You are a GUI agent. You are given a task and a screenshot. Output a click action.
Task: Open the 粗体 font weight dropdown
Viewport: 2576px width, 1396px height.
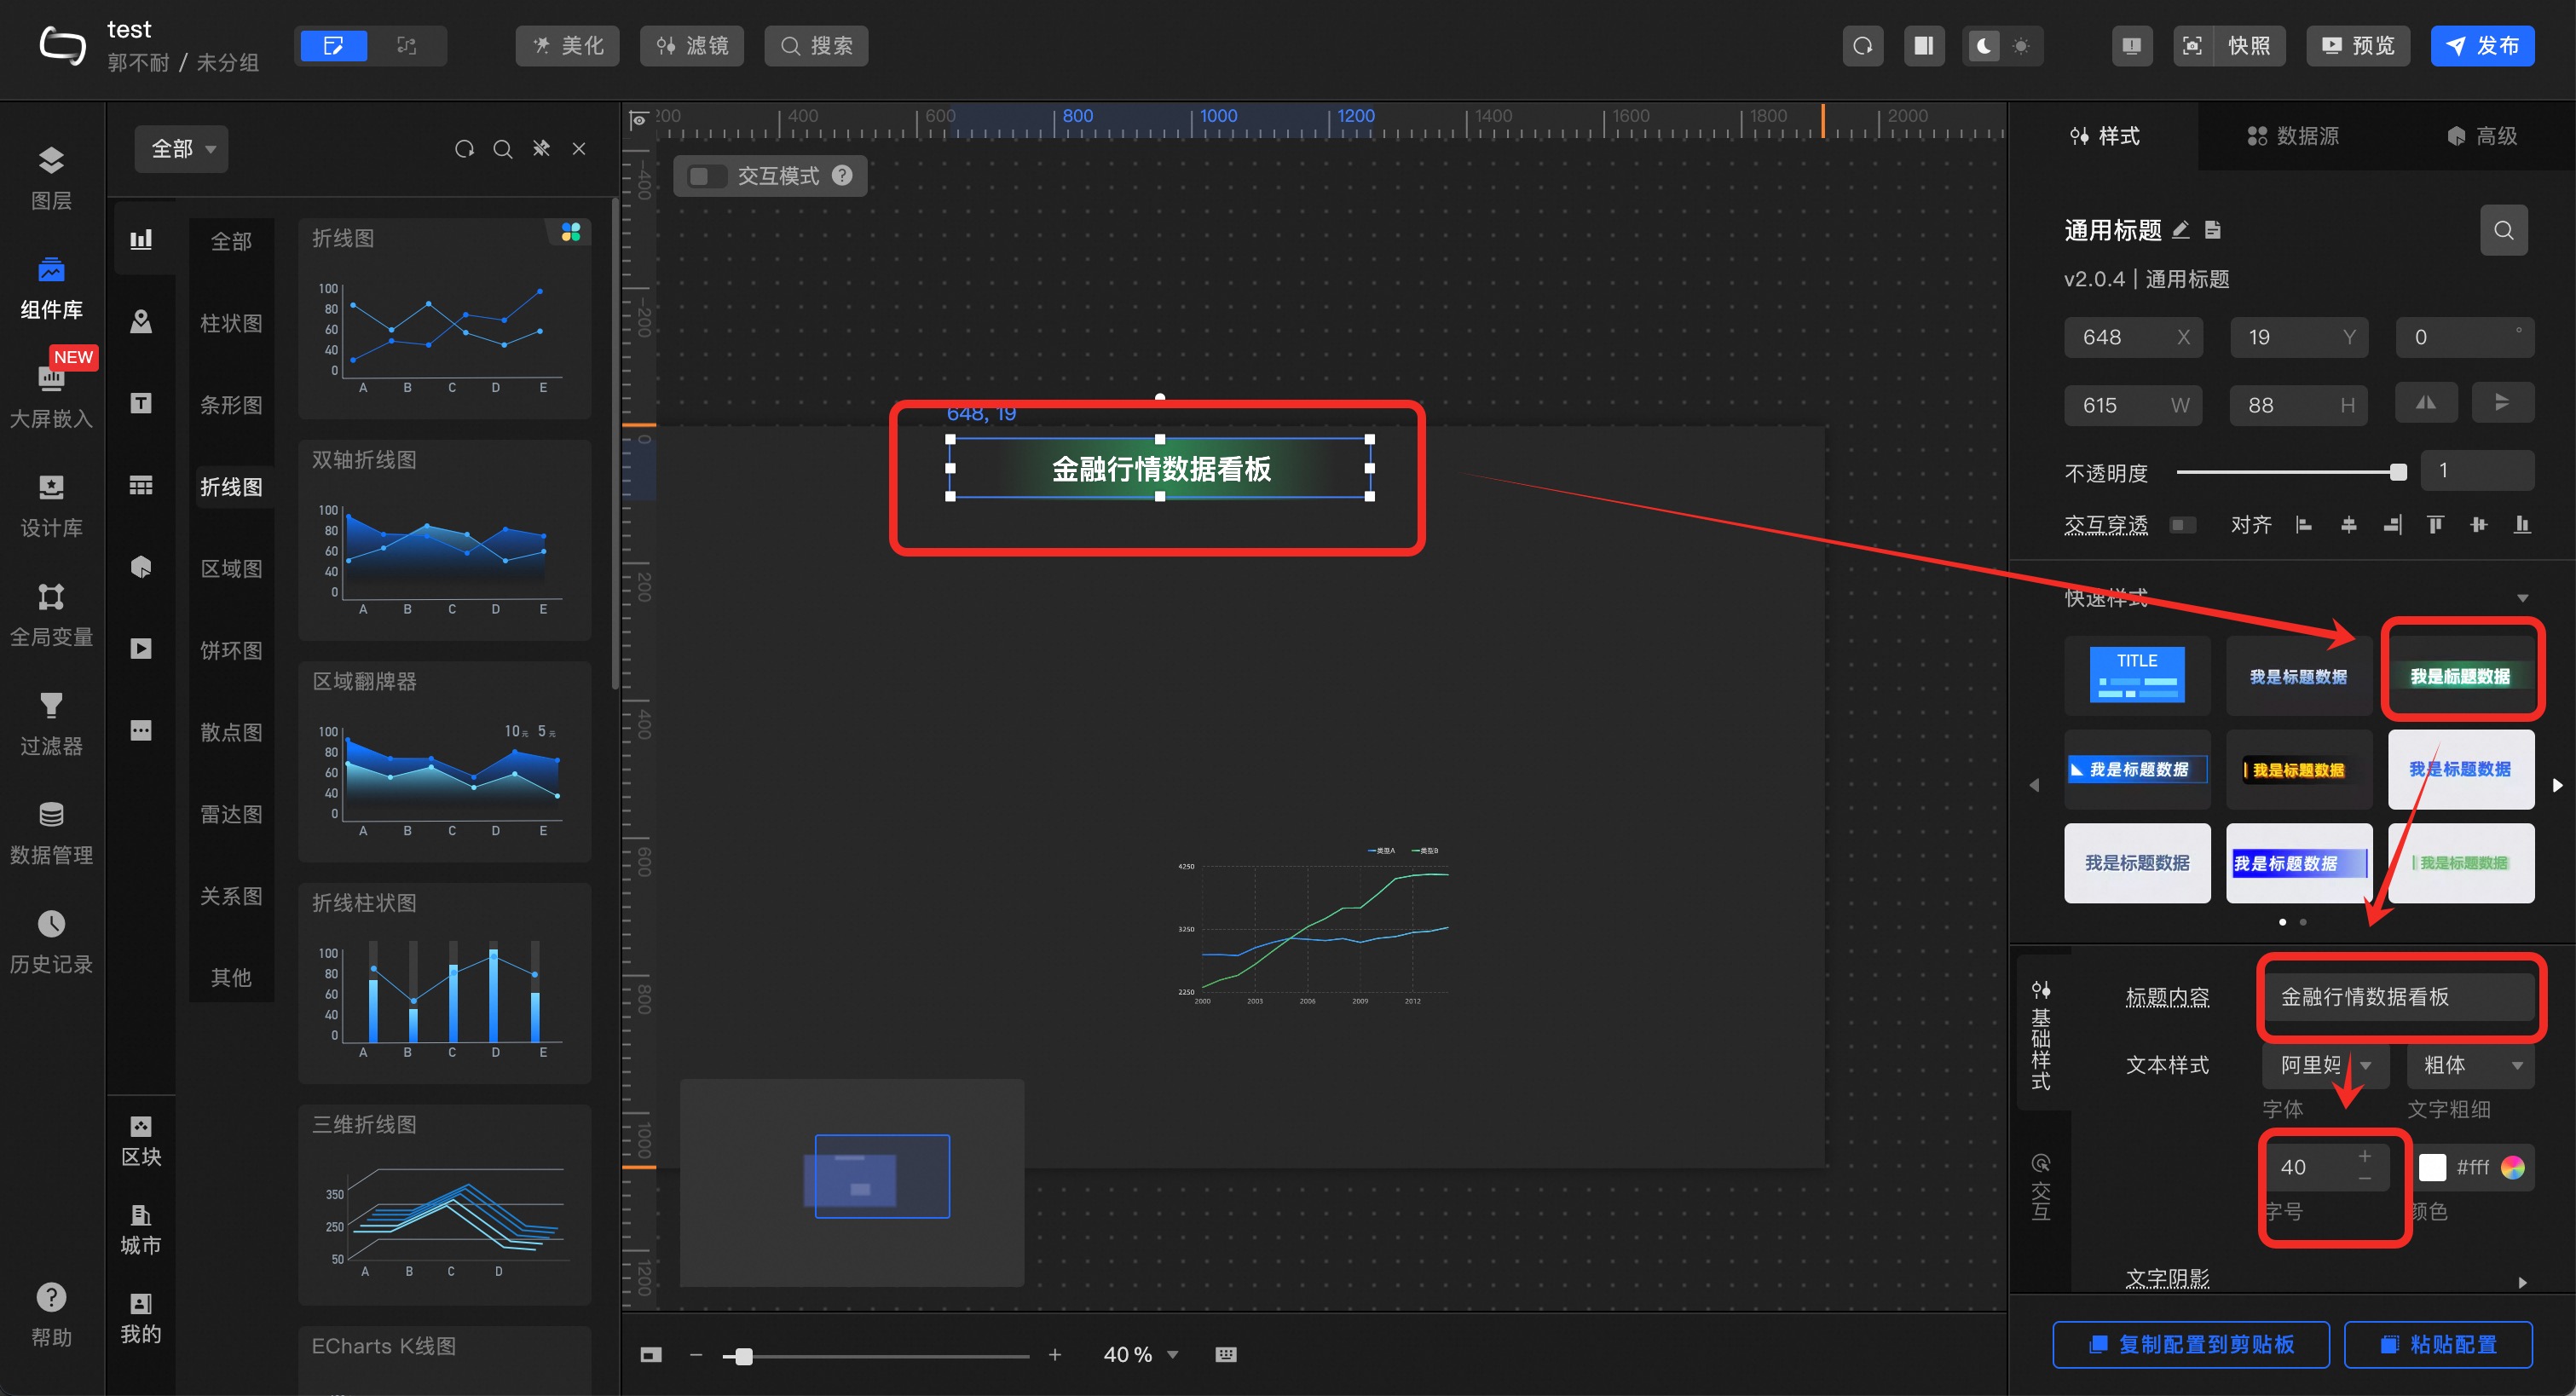2470,1065
